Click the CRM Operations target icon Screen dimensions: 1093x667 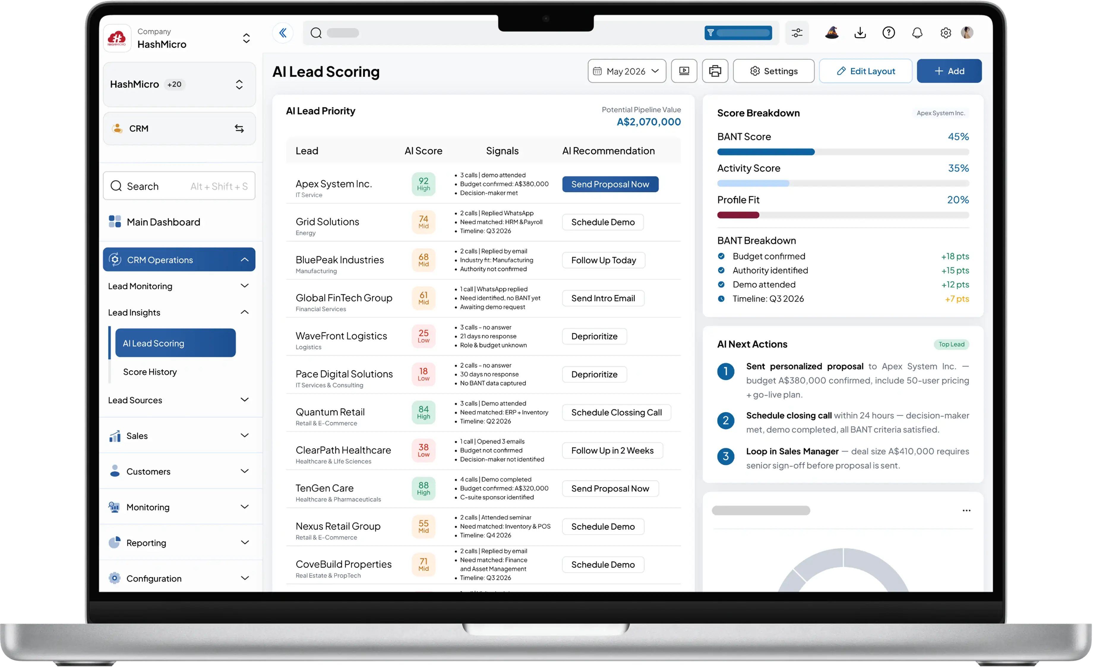[x=115, y=260]
